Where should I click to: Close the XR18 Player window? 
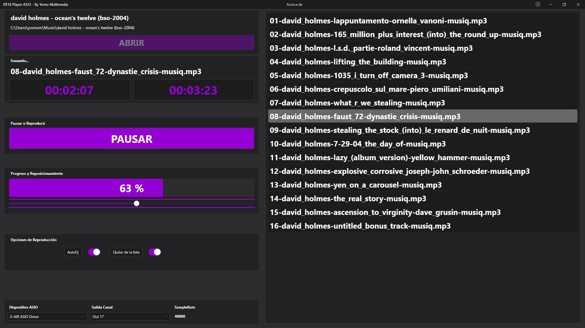(578, 5)
